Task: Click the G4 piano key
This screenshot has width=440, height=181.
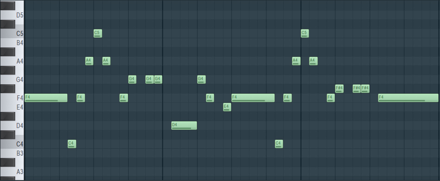Action: [x=12, y=80]
